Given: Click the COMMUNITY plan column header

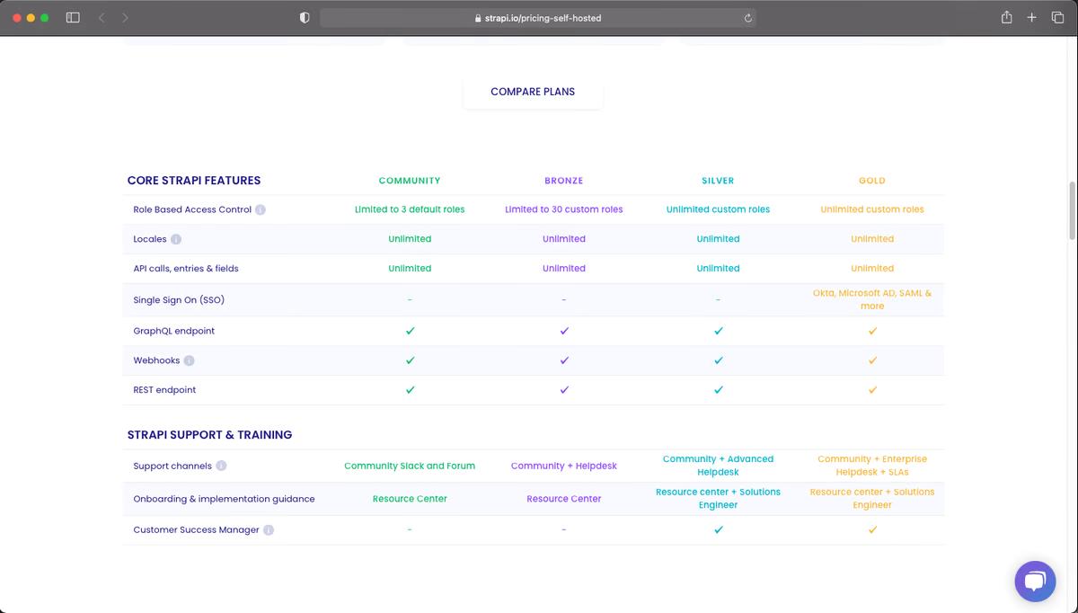Looking at the screenshot, I should click(x=410, y=181).
